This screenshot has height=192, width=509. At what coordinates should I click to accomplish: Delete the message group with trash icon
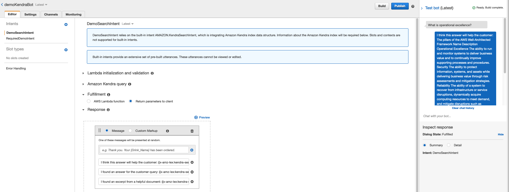point(192,131)
